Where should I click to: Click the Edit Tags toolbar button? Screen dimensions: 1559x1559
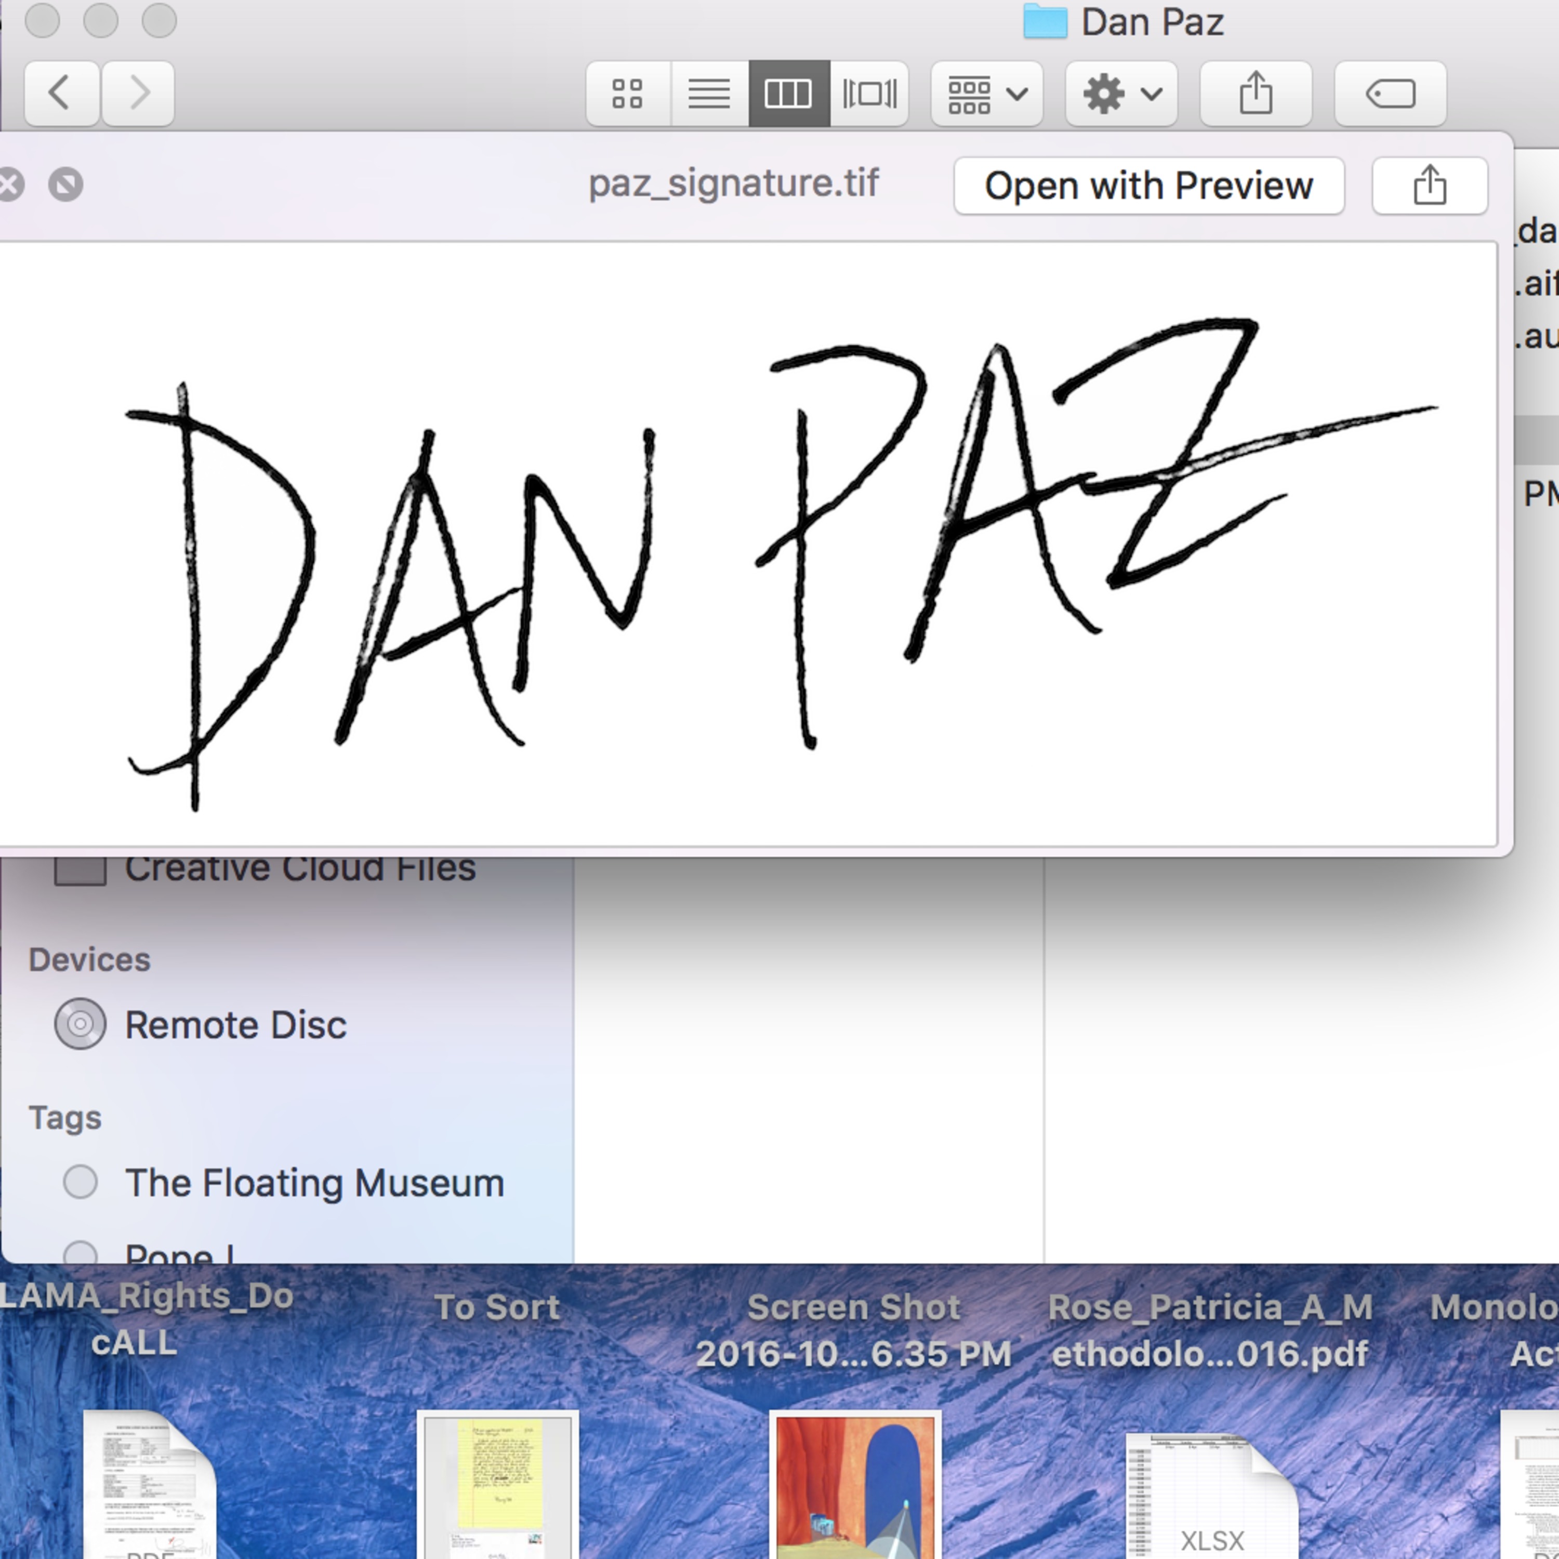click(1390, 94)
